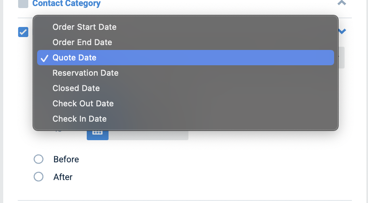368x203 pixels.
Task: Select Check Out Date entry
Action: (185, 104)
